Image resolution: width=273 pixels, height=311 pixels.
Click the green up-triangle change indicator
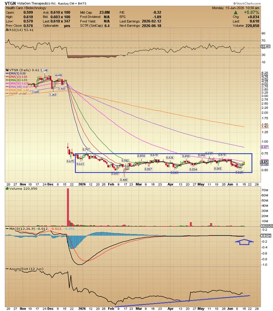click(x=236, y=12)
